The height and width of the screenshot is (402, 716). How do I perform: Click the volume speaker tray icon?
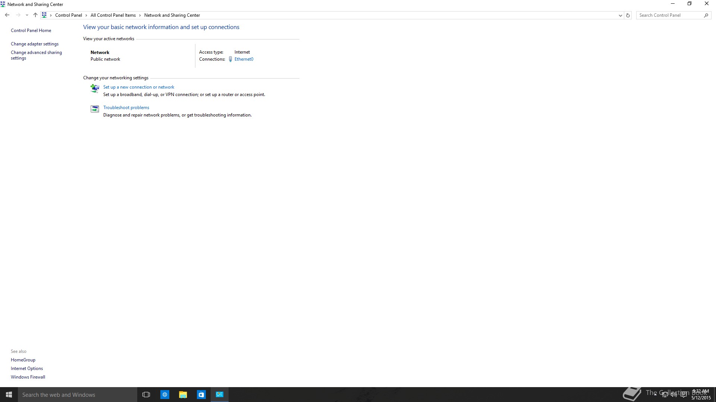click(x=674, y=395)
